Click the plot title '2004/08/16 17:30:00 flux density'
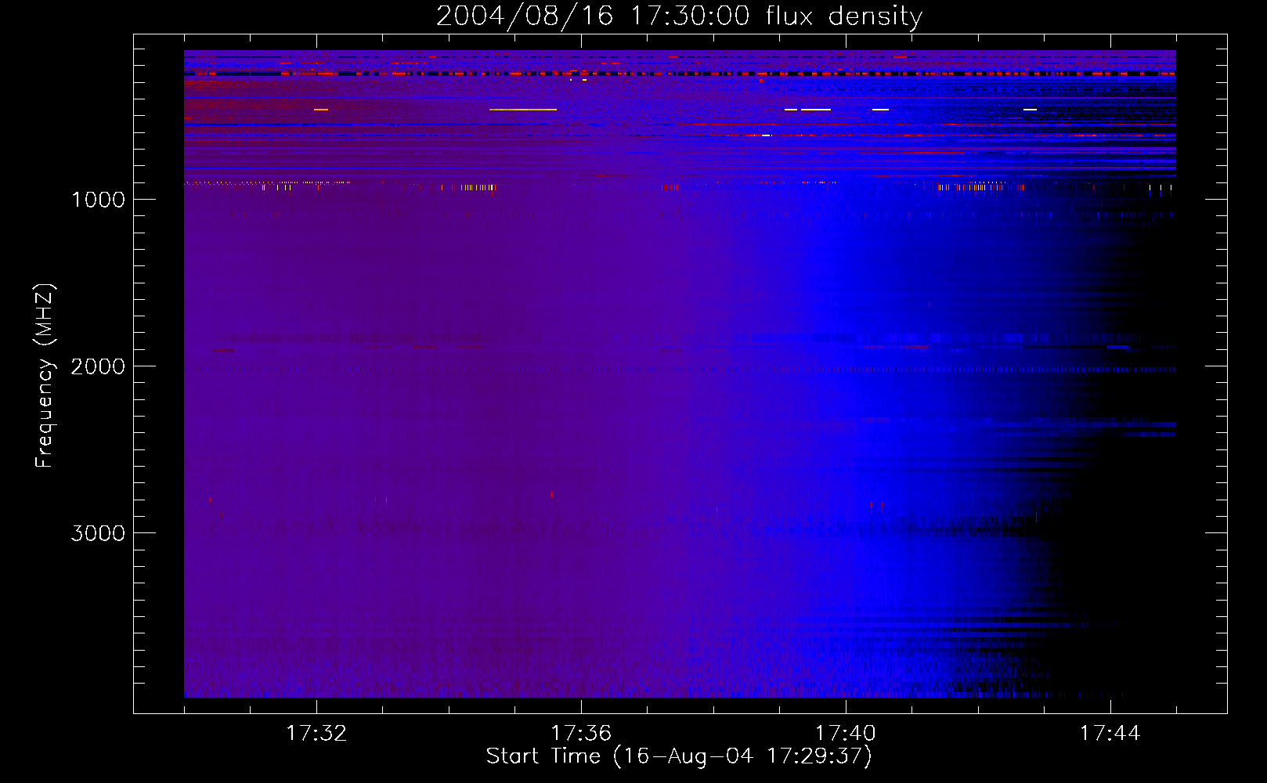1267x783 pixels. 679,16
